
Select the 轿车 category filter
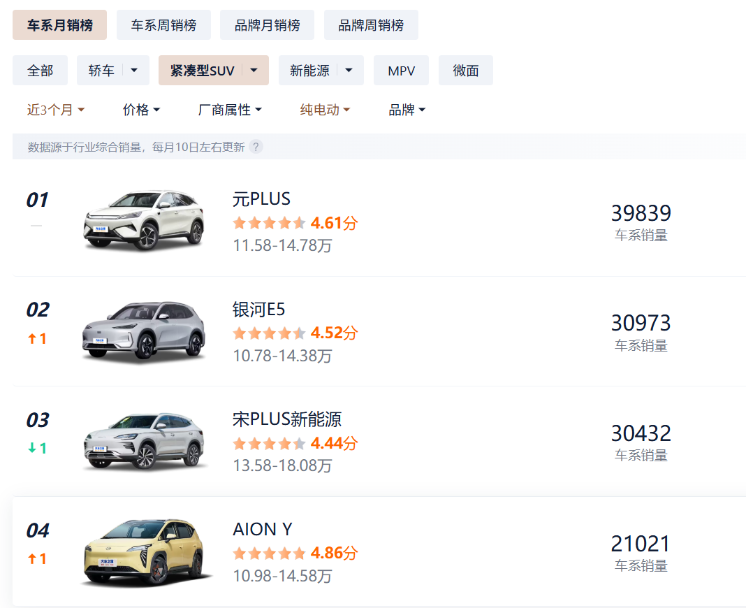click(101, 71)
